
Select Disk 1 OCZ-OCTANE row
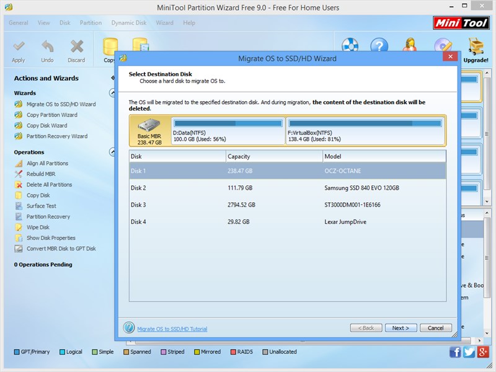point(288,171)
